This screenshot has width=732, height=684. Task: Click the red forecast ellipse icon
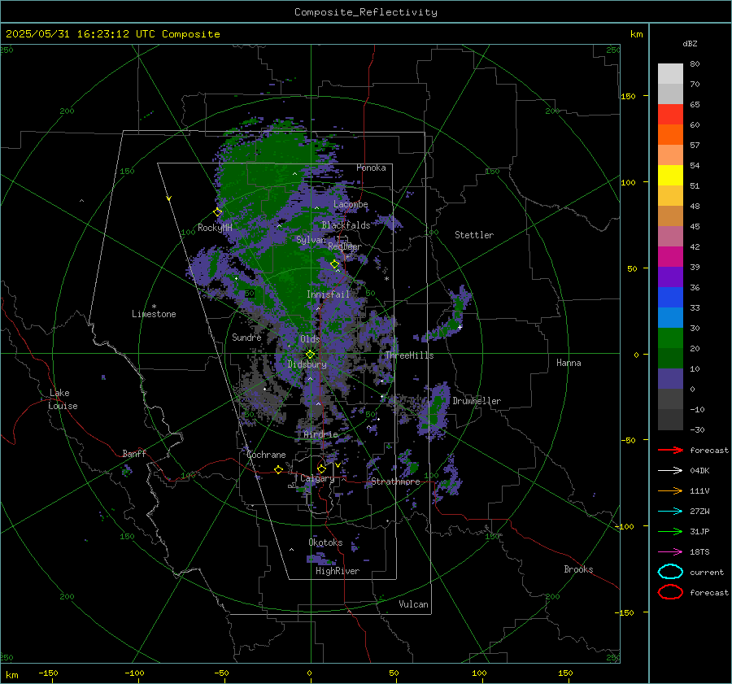(x=670, y=592)
